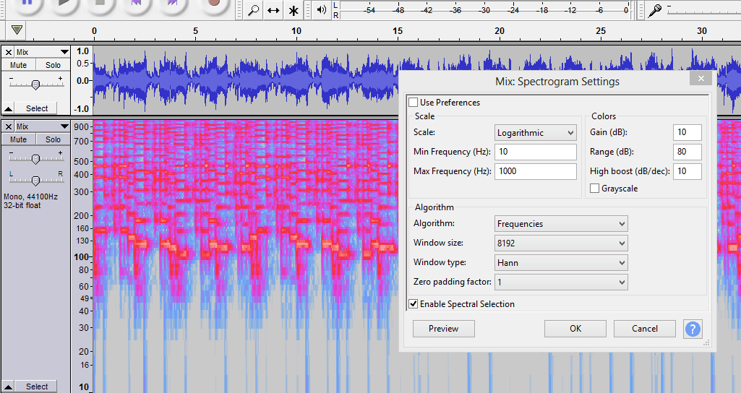Collapse the waveform Mix track with the up arrow

tap(8, 108)
